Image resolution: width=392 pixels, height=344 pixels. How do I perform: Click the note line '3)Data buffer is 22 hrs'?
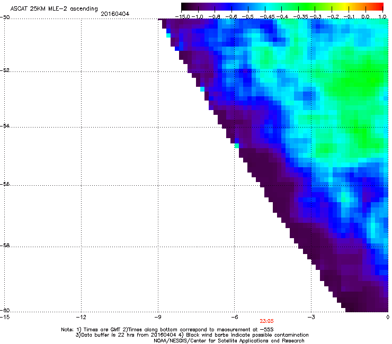click(192, 335)
